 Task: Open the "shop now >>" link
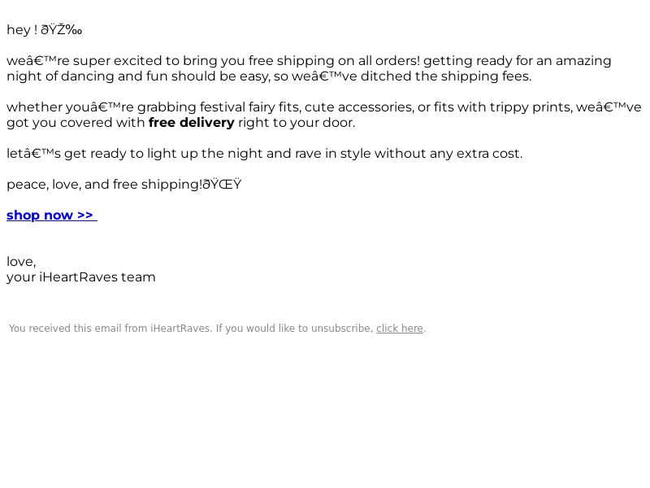(52, 216)
